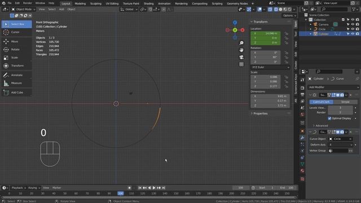The image size is (361, 203).
Task: Play animation in timeline
Action: coord(154,188)
